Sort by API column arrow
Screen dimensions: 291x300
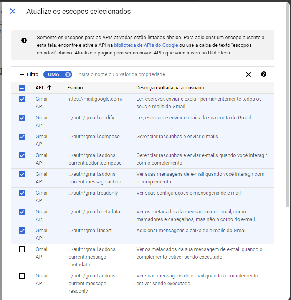[49, 88]
